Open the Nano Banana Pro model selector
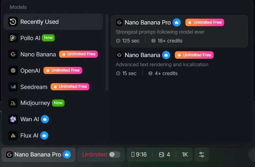This screenshot has width=255, height=167. click(39, 154)
